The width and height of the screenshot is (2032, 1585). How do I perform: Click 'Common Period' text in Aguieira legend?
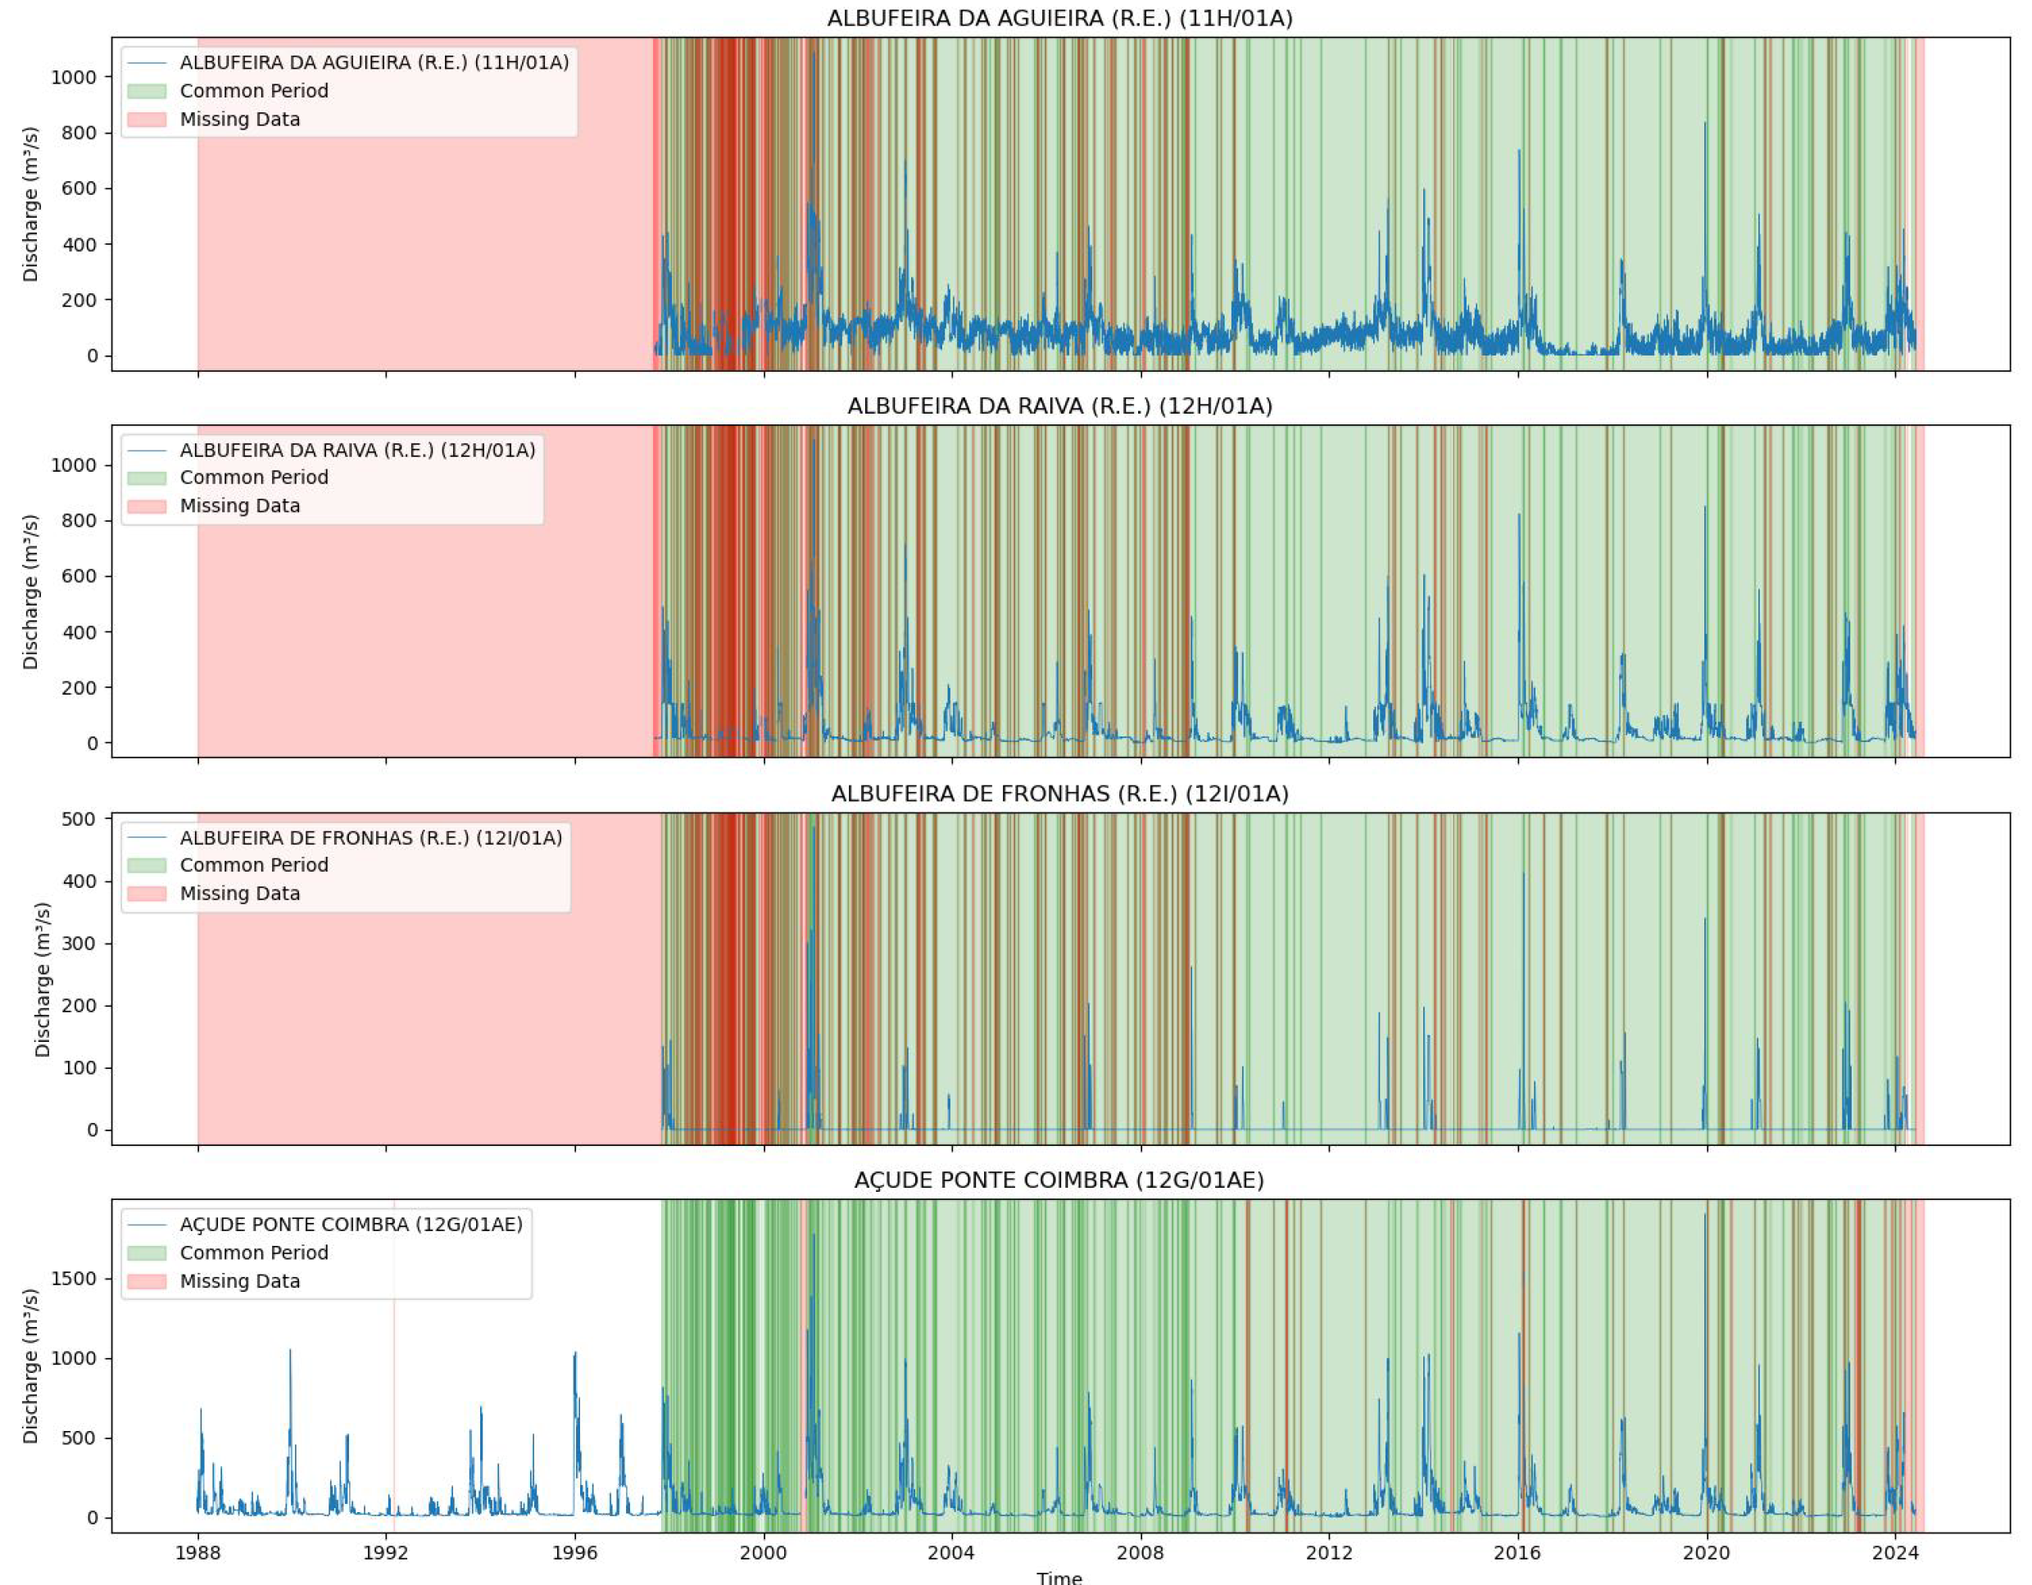coord(254,91)
